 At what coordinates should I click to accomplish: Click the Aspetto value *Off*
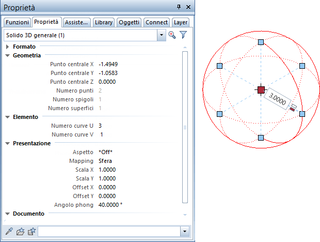click(x=105, y=152)
